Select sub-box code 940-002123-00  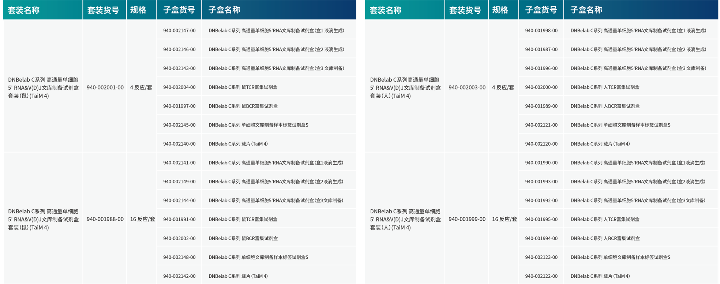(x=541, y=257)
